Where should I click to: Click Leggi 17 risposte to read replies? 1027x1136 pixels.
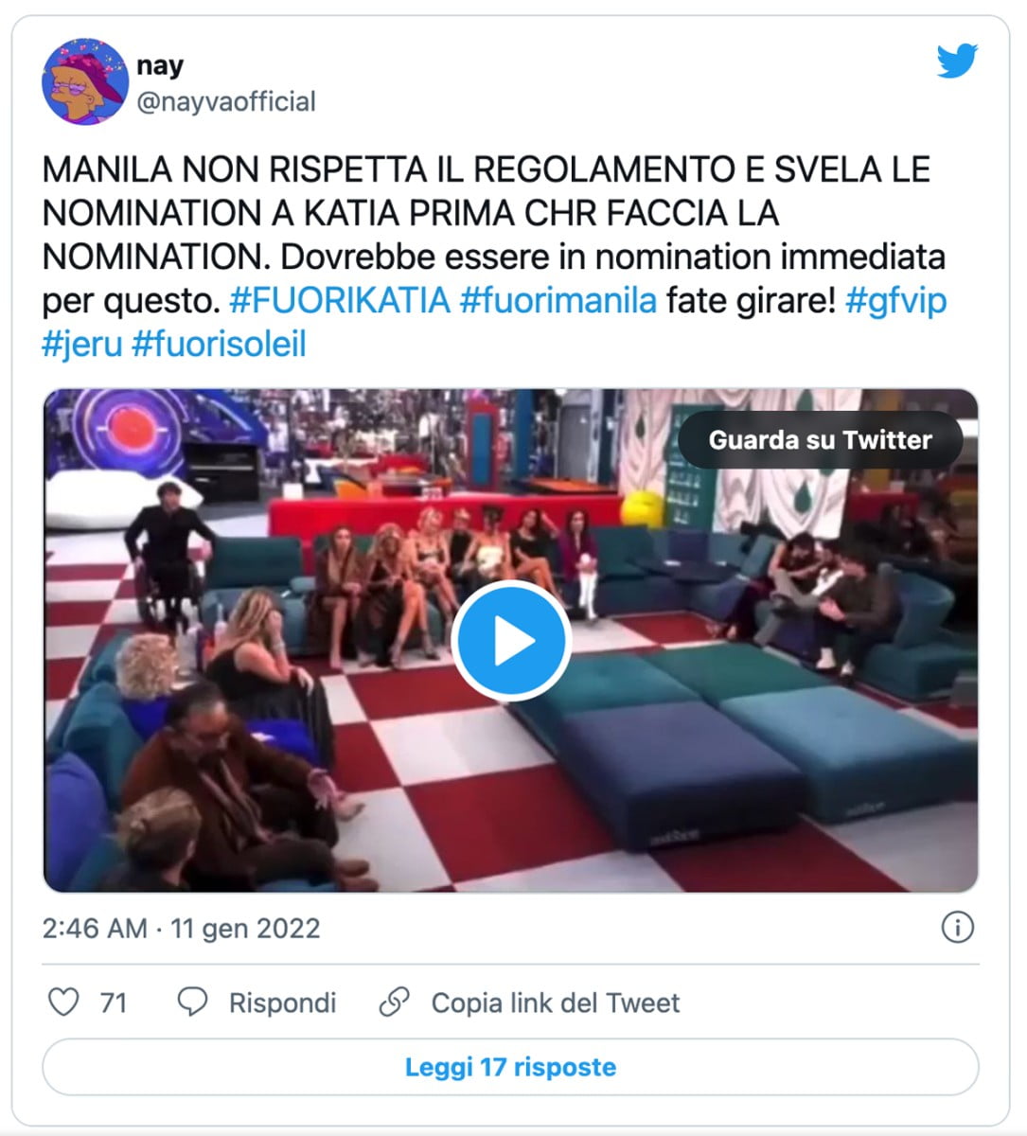(x=513, y=1067)
